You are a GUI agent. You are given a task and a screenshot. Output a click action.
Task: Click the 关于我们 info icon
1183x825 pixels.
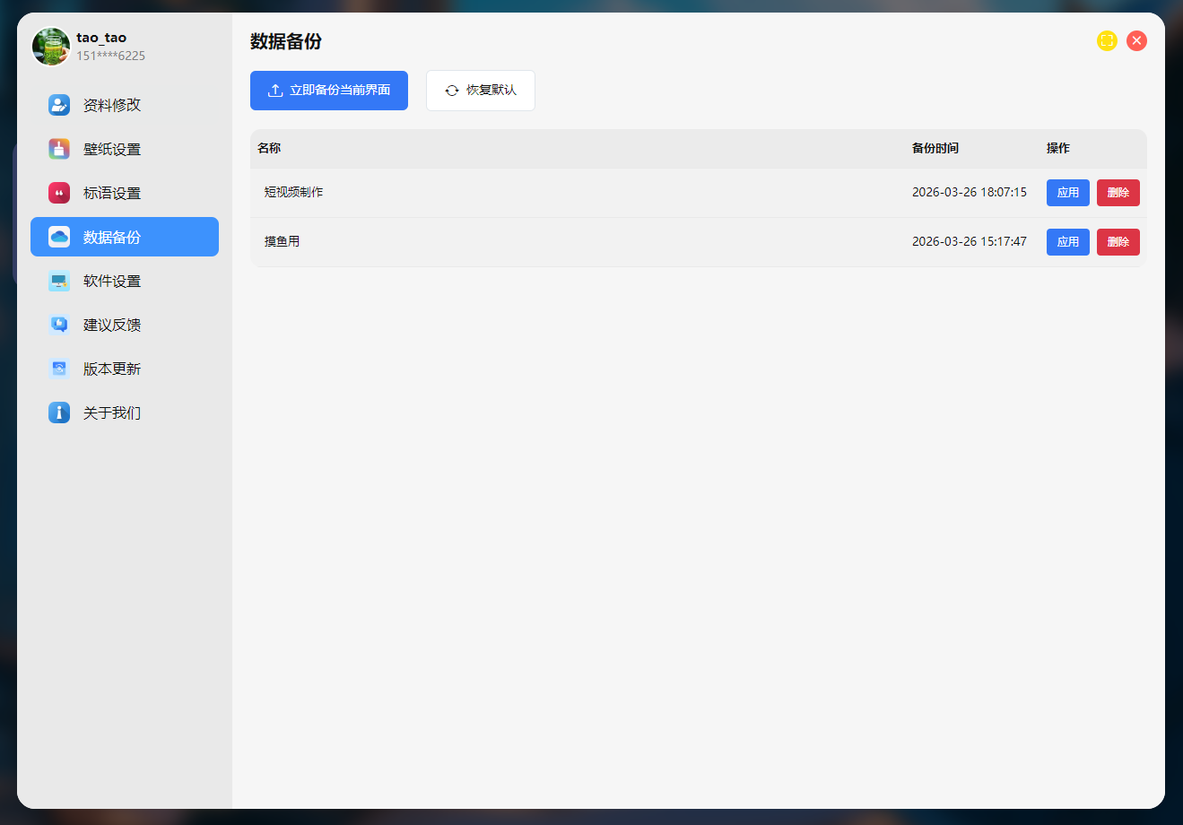59,412
